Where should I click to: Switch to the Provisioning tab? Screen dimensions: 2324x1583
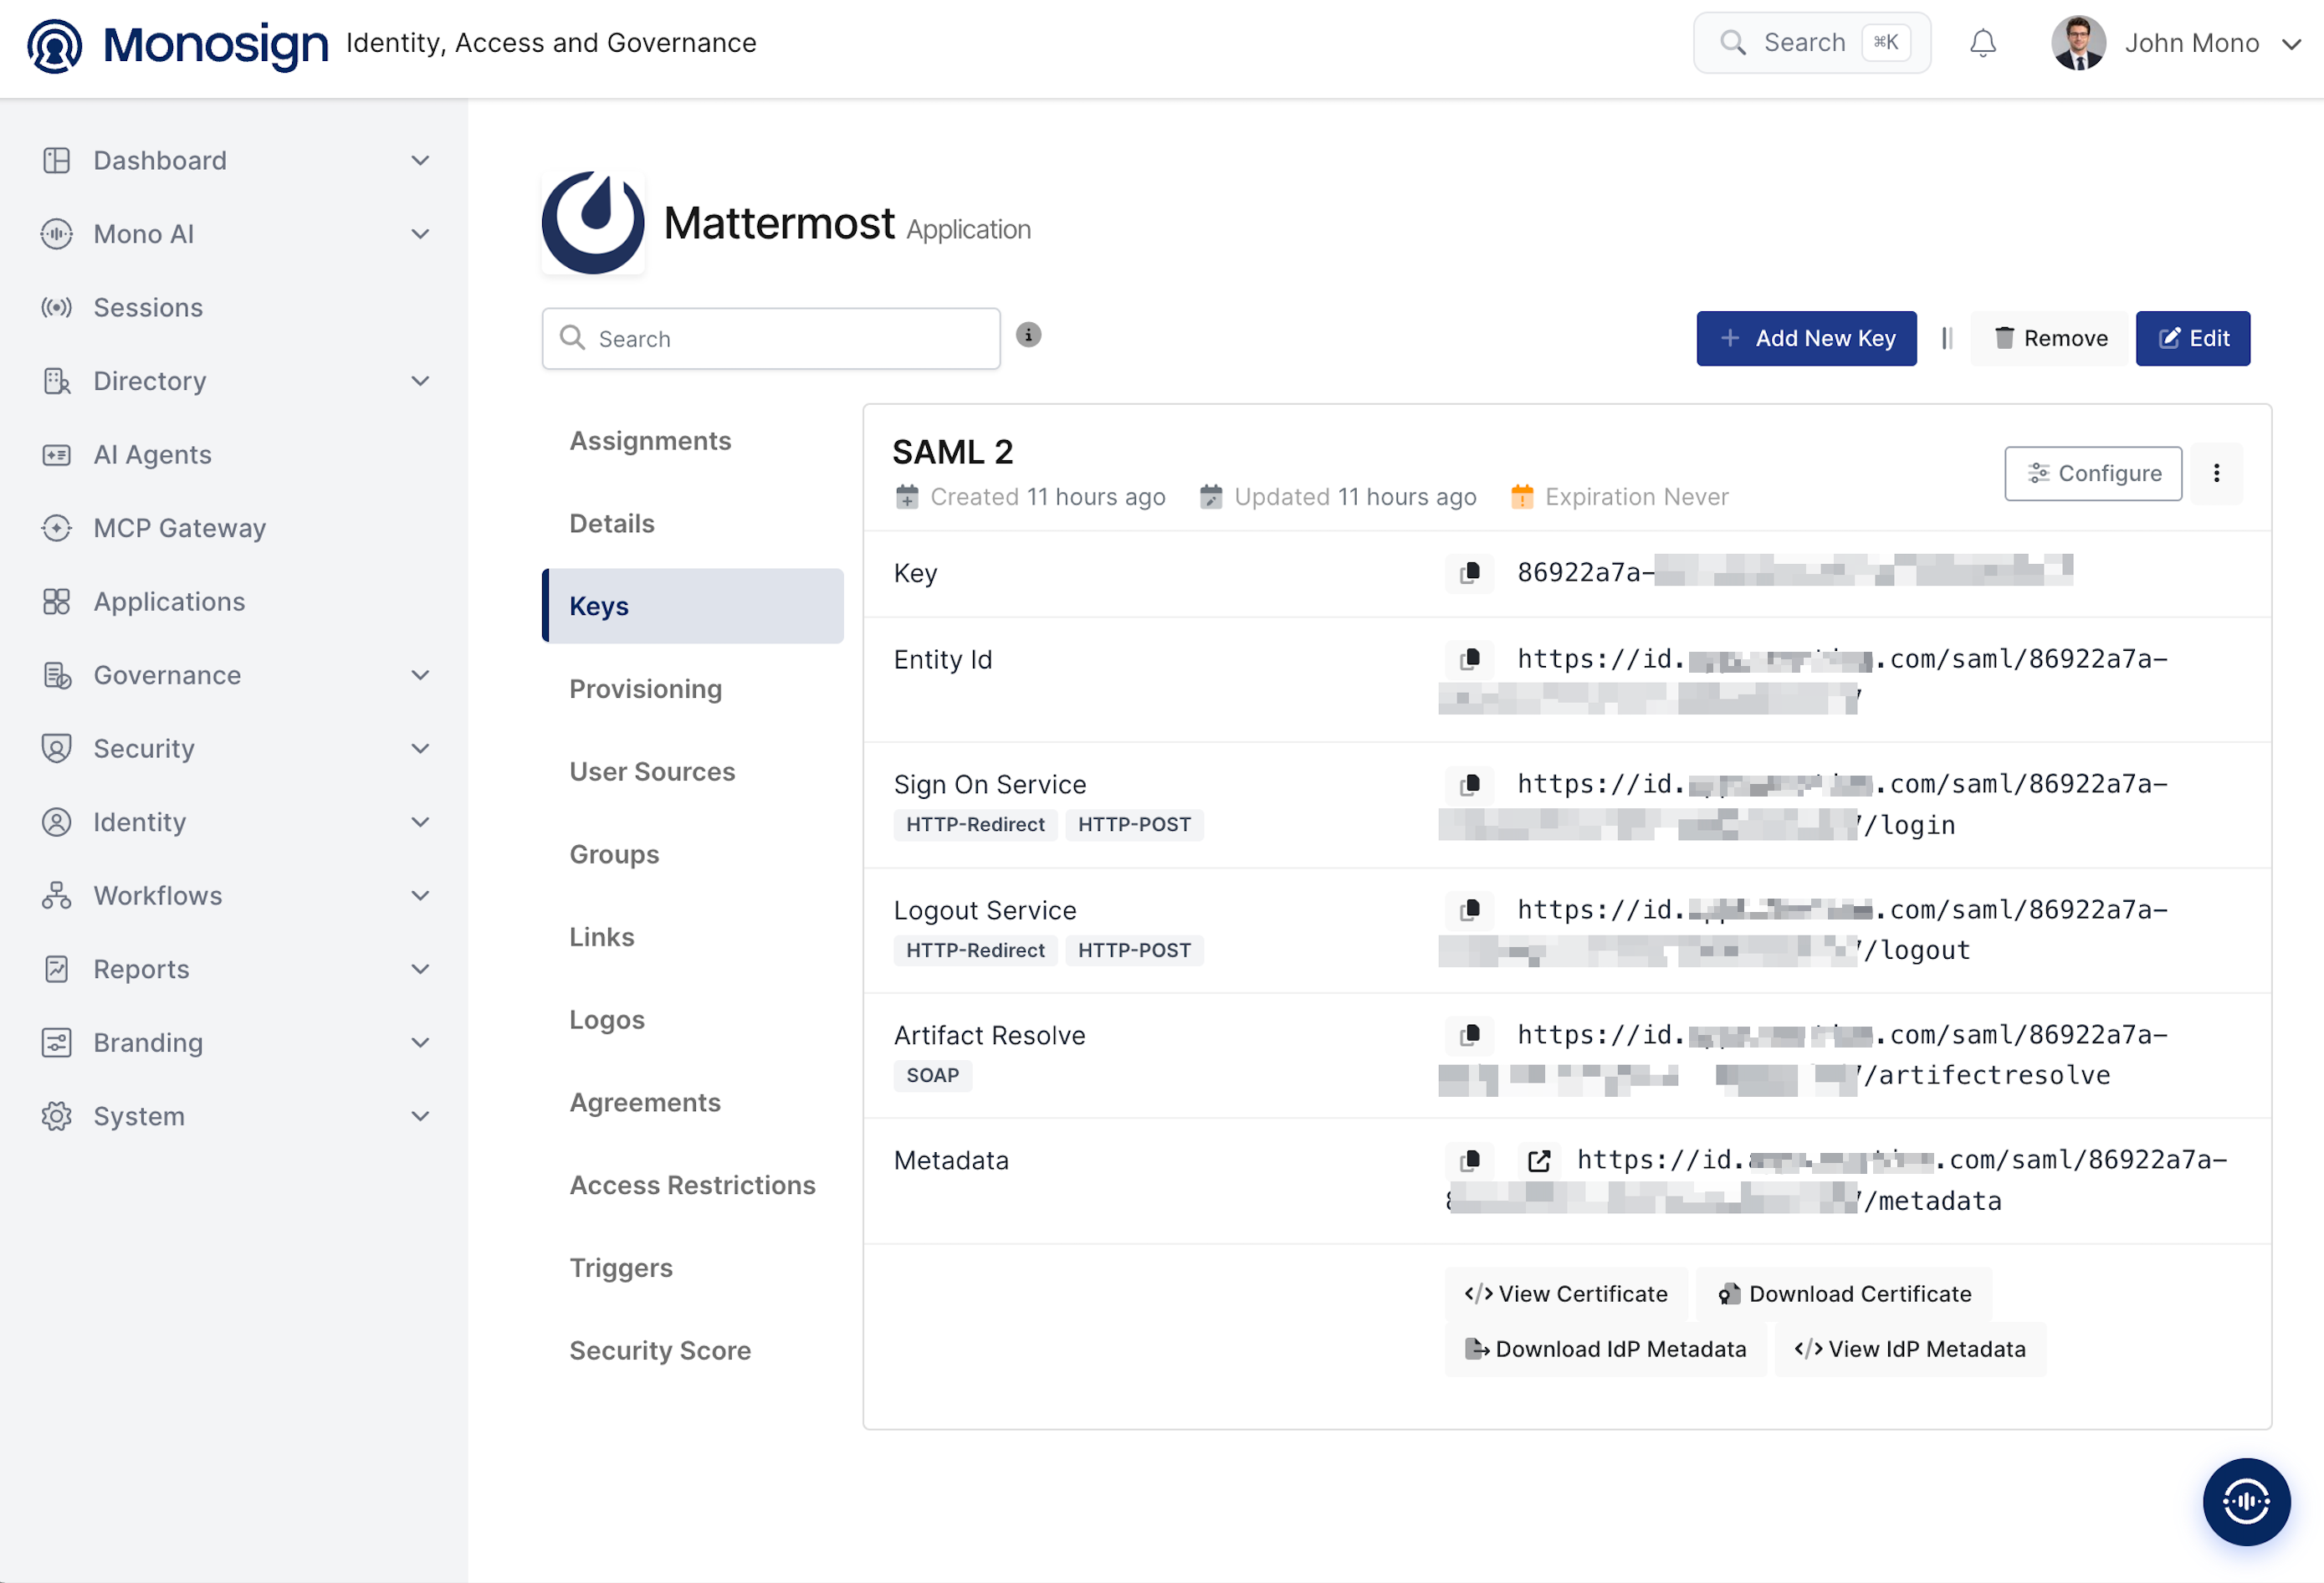(x=645, y=689)
